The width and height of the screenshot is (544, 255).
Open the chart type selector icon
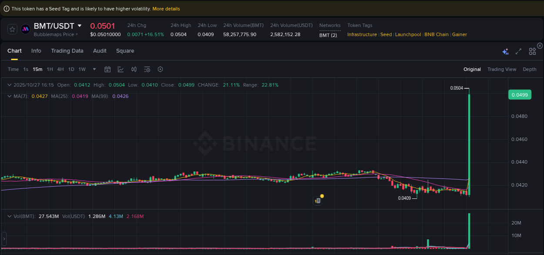point(121,69)
